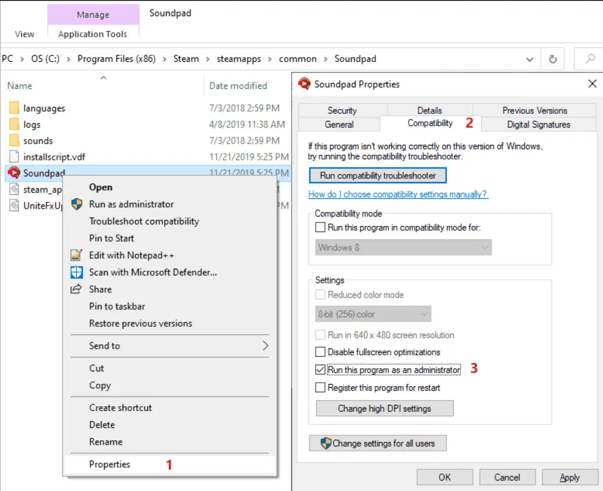Open the View ribbon tab
The height and width of the screenshot is (491, 603).
(x=24, y=34)
